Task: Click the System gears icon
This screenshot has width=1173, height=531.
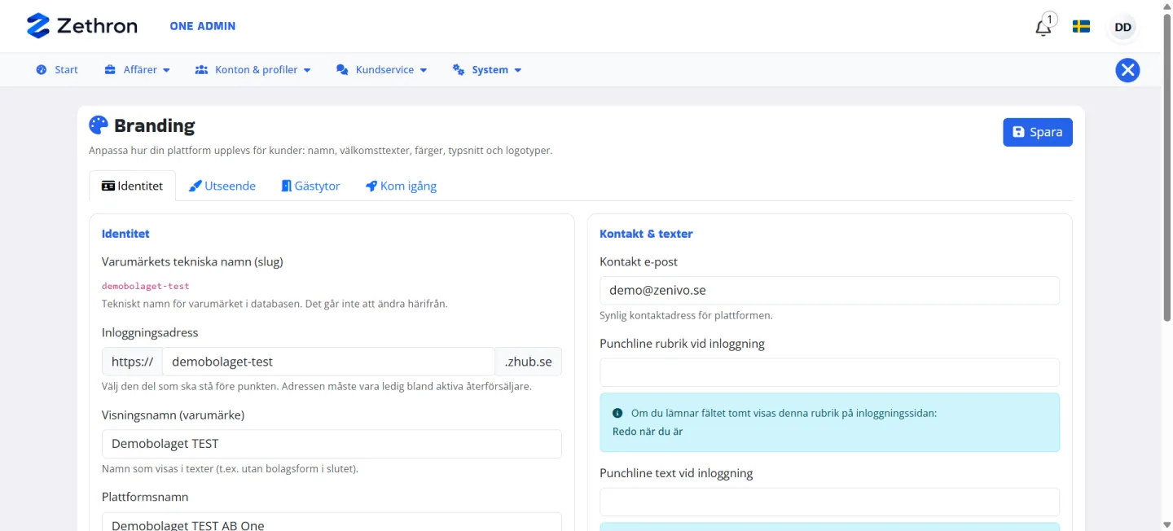Action: point(459,70)
